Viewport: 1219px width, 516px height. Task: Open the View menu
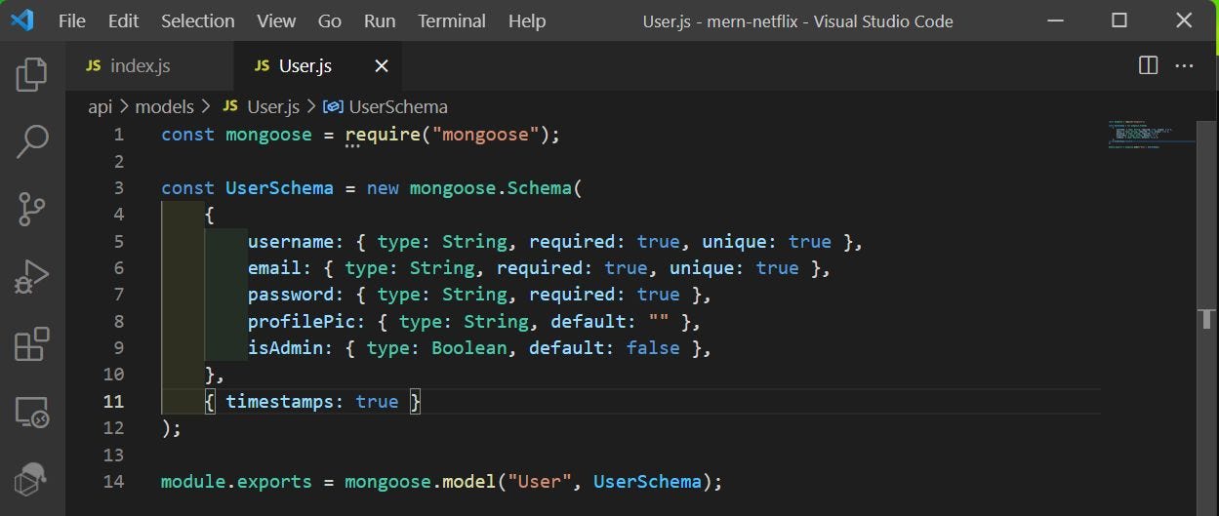click(276, 20)
